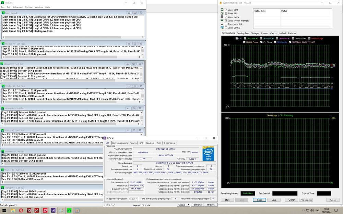Image resolution: width=343 pixels, height=214 pixels.
Task: Click Worker #1 vertical scrollbar up arrow
Action: tap(143, 48)
